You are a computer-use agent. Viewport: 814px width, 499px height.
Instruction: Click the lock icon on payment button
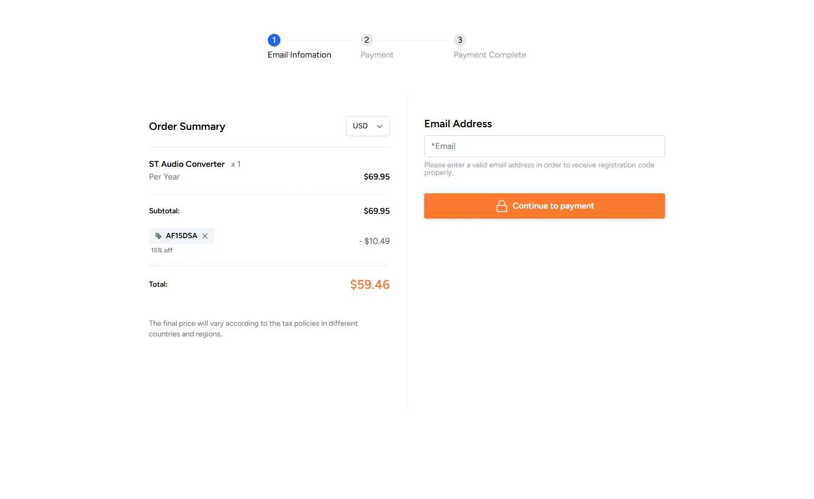pos(502,206)
